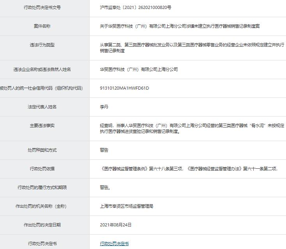The height and width of the screenshot is (249, 286).
Task: Click the 案件名称 label
Action: pos(42,26)
